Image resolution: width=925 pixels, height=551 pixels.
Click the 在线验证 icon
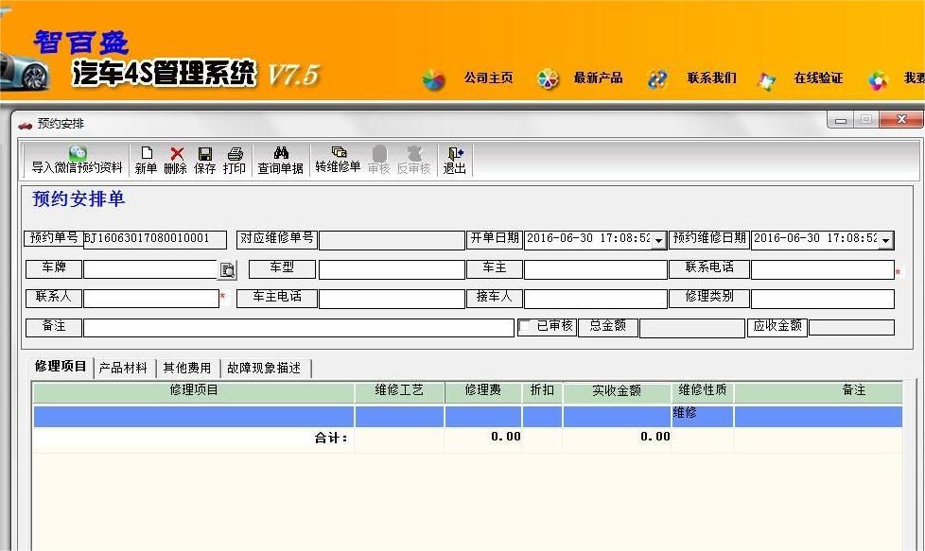point(766,80)
